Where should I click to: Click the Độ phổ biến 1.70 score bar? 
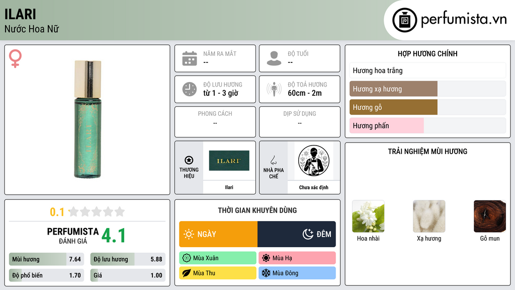46,275
